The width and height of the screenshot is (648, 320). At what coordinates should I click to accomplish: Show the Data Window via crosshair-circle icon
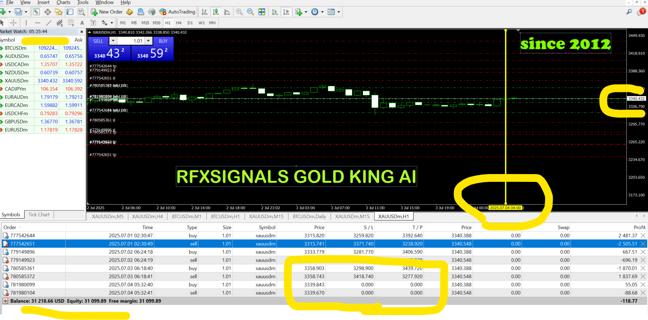(x=48, y=12)
